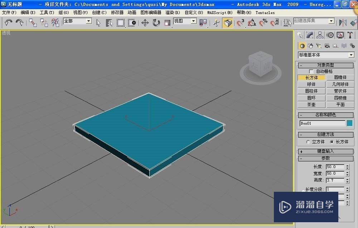Activate the Select Object arrow tool
Viewport: 358px width, 228px height.
(x=98, y=23)
